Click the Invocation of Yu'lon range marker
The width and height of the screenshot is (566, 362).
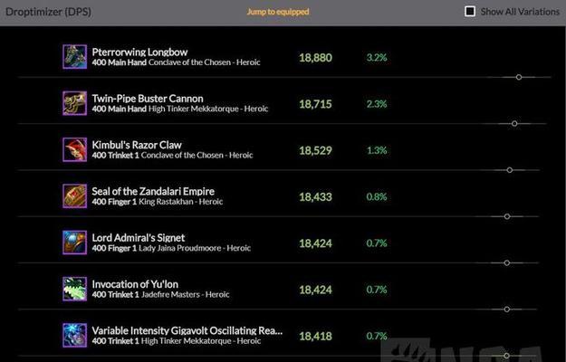pos(507,310)
